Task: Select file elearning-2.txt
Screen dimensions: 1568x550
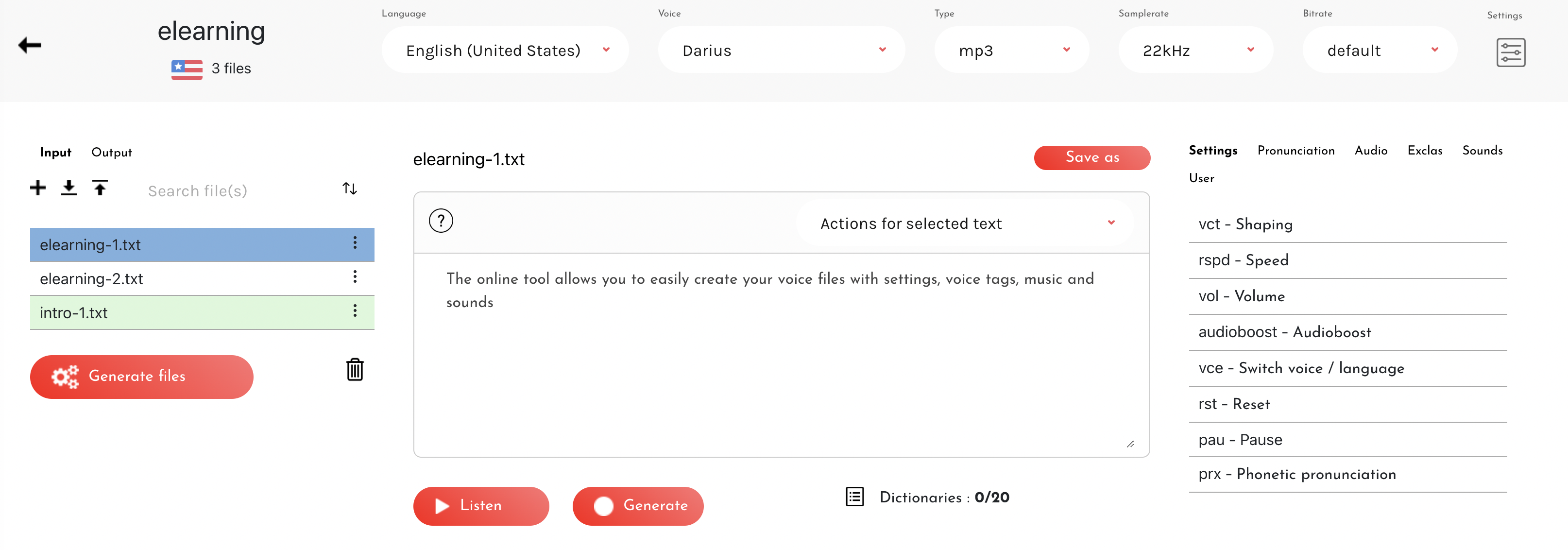Action: pyautogui.click(x=202, y=278)
